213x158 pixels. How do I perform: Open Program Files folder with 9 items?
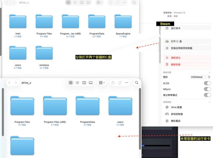point(44,21)
